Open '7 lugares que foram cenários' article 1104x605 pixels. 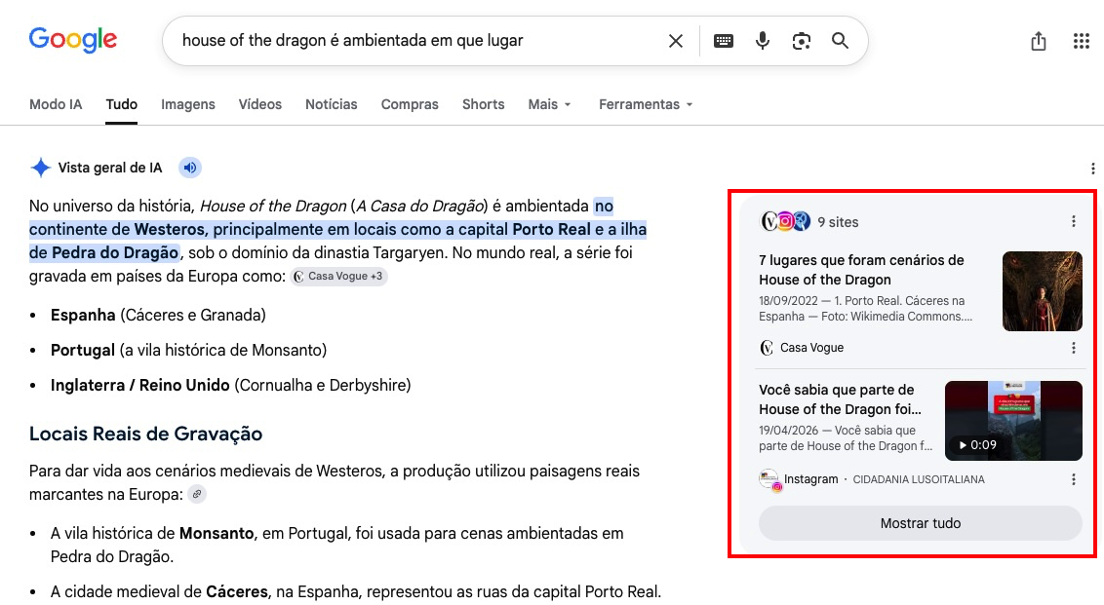861,270
